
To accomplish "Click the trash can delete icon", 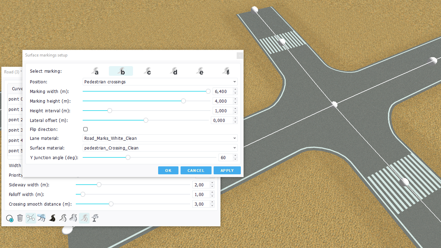I will coord(20,218).
